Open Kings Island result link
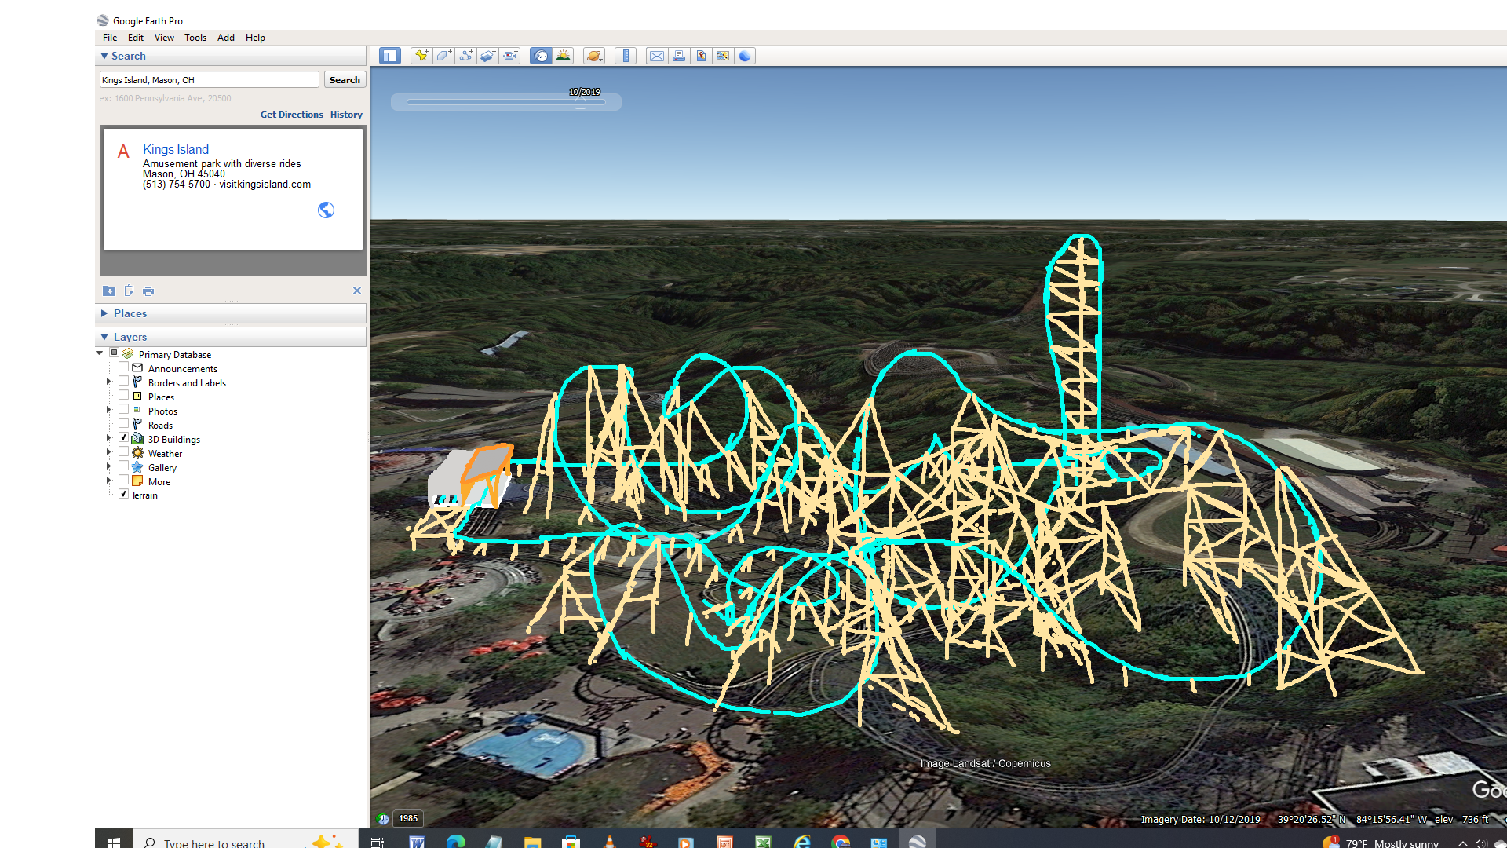This screenshot has width=1507, height=848. 176,149
